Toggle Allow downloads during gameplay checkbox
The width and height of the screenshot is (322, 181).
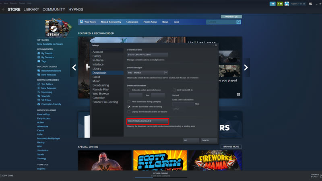(129, 102)
